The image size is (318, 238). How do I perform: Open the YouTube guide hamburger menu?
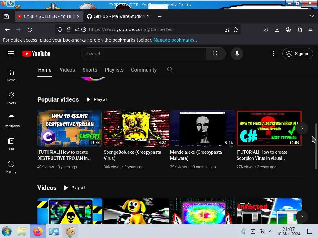[11, 54]
